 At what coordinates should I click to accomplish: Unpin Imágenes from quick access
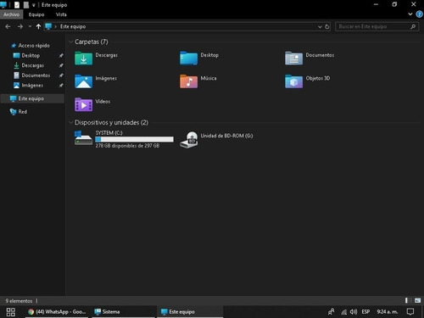pyautogui.click(x=61, y=85)
